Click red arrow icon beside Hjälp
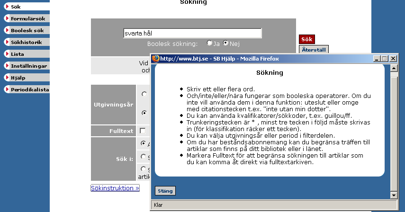 pos(7,78)
